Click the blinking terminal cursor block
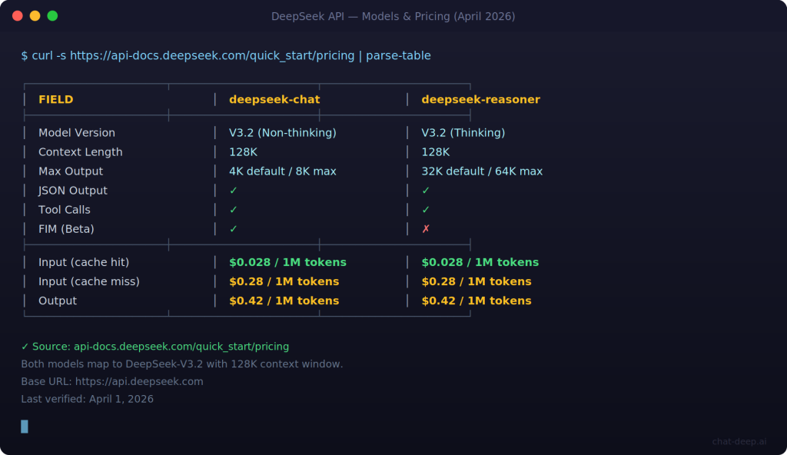787x455 pixels. [x=24, y=426]
